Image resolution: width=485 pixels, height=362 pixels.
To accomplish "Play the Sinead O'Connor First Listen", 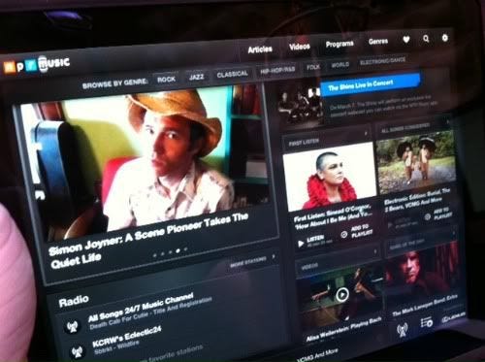I will [x=315, y=242].
